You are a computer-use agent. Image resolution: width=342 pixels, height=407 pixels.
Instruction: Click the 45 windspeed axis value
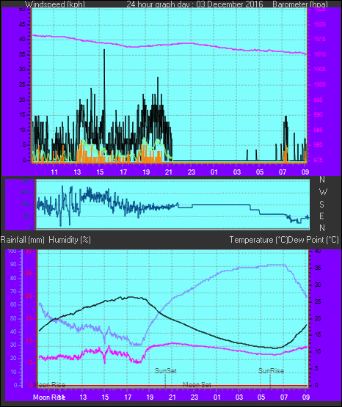pyautogui.click(x=22, y=25)
